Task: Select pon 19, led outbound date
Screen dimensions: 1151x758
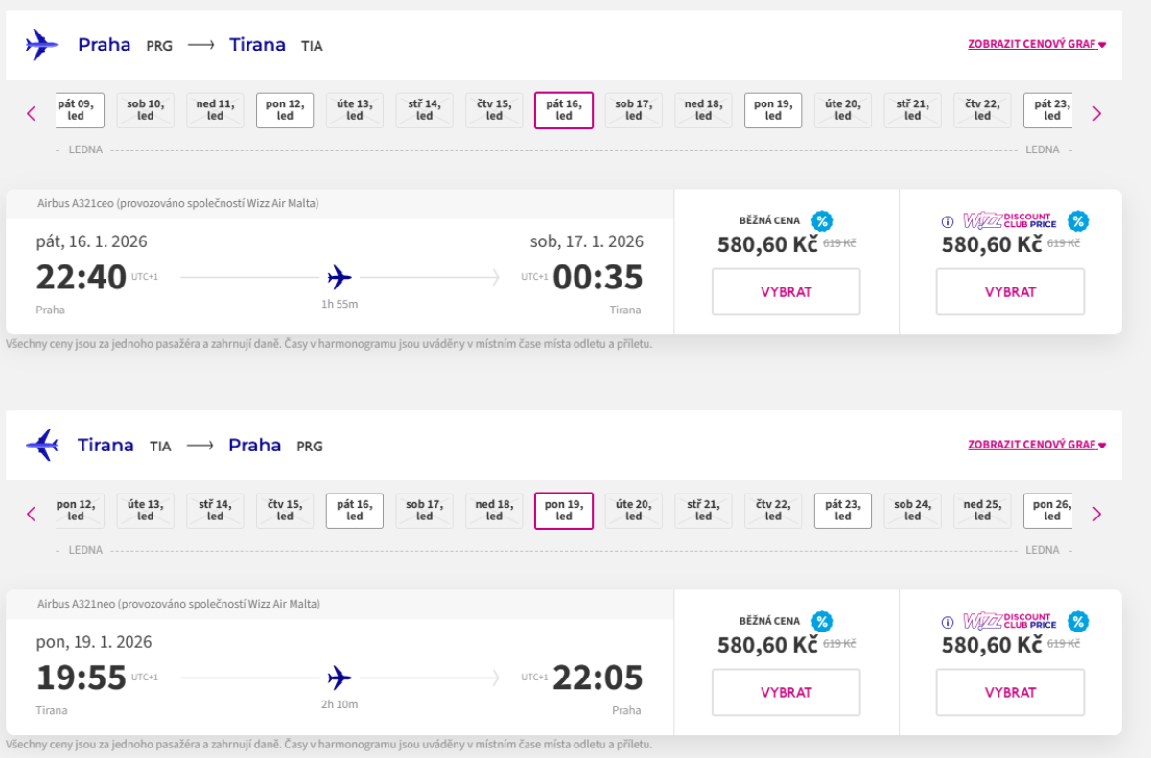Action: 773,110
